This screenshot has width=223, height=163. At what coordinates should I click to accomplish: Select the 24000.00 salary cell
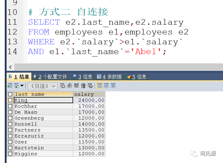pyautogui.click(x=89, y=100)
